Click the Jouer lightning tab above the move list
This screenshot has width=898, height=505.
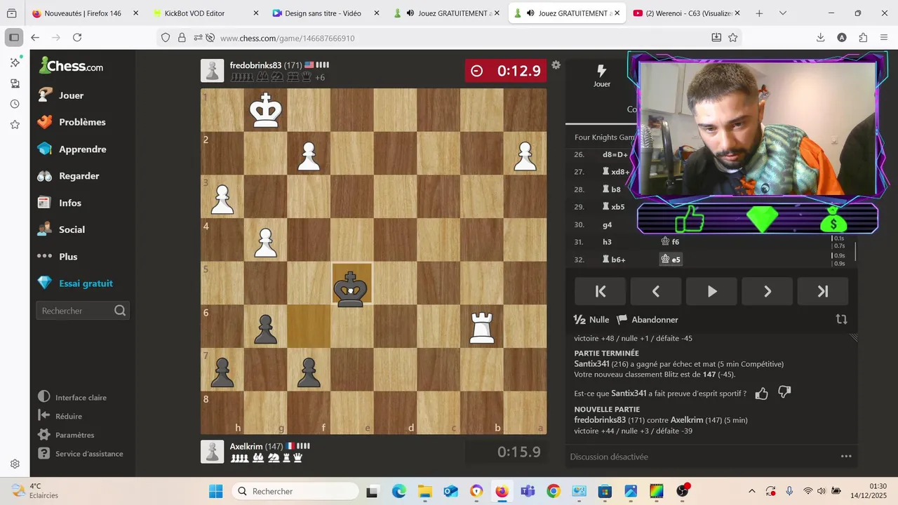click(602, 76)
